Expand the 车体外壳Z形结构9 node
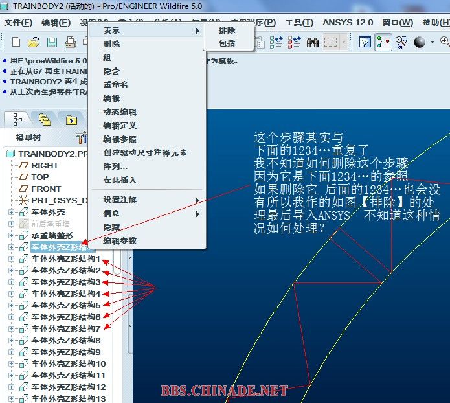The height and width of the screenshot is (403, 450). pos(11,352)
